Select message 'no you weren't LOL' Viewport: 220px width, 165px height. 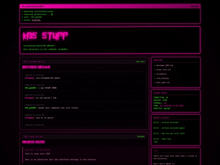pyautogui.click(x=46, y=98)
